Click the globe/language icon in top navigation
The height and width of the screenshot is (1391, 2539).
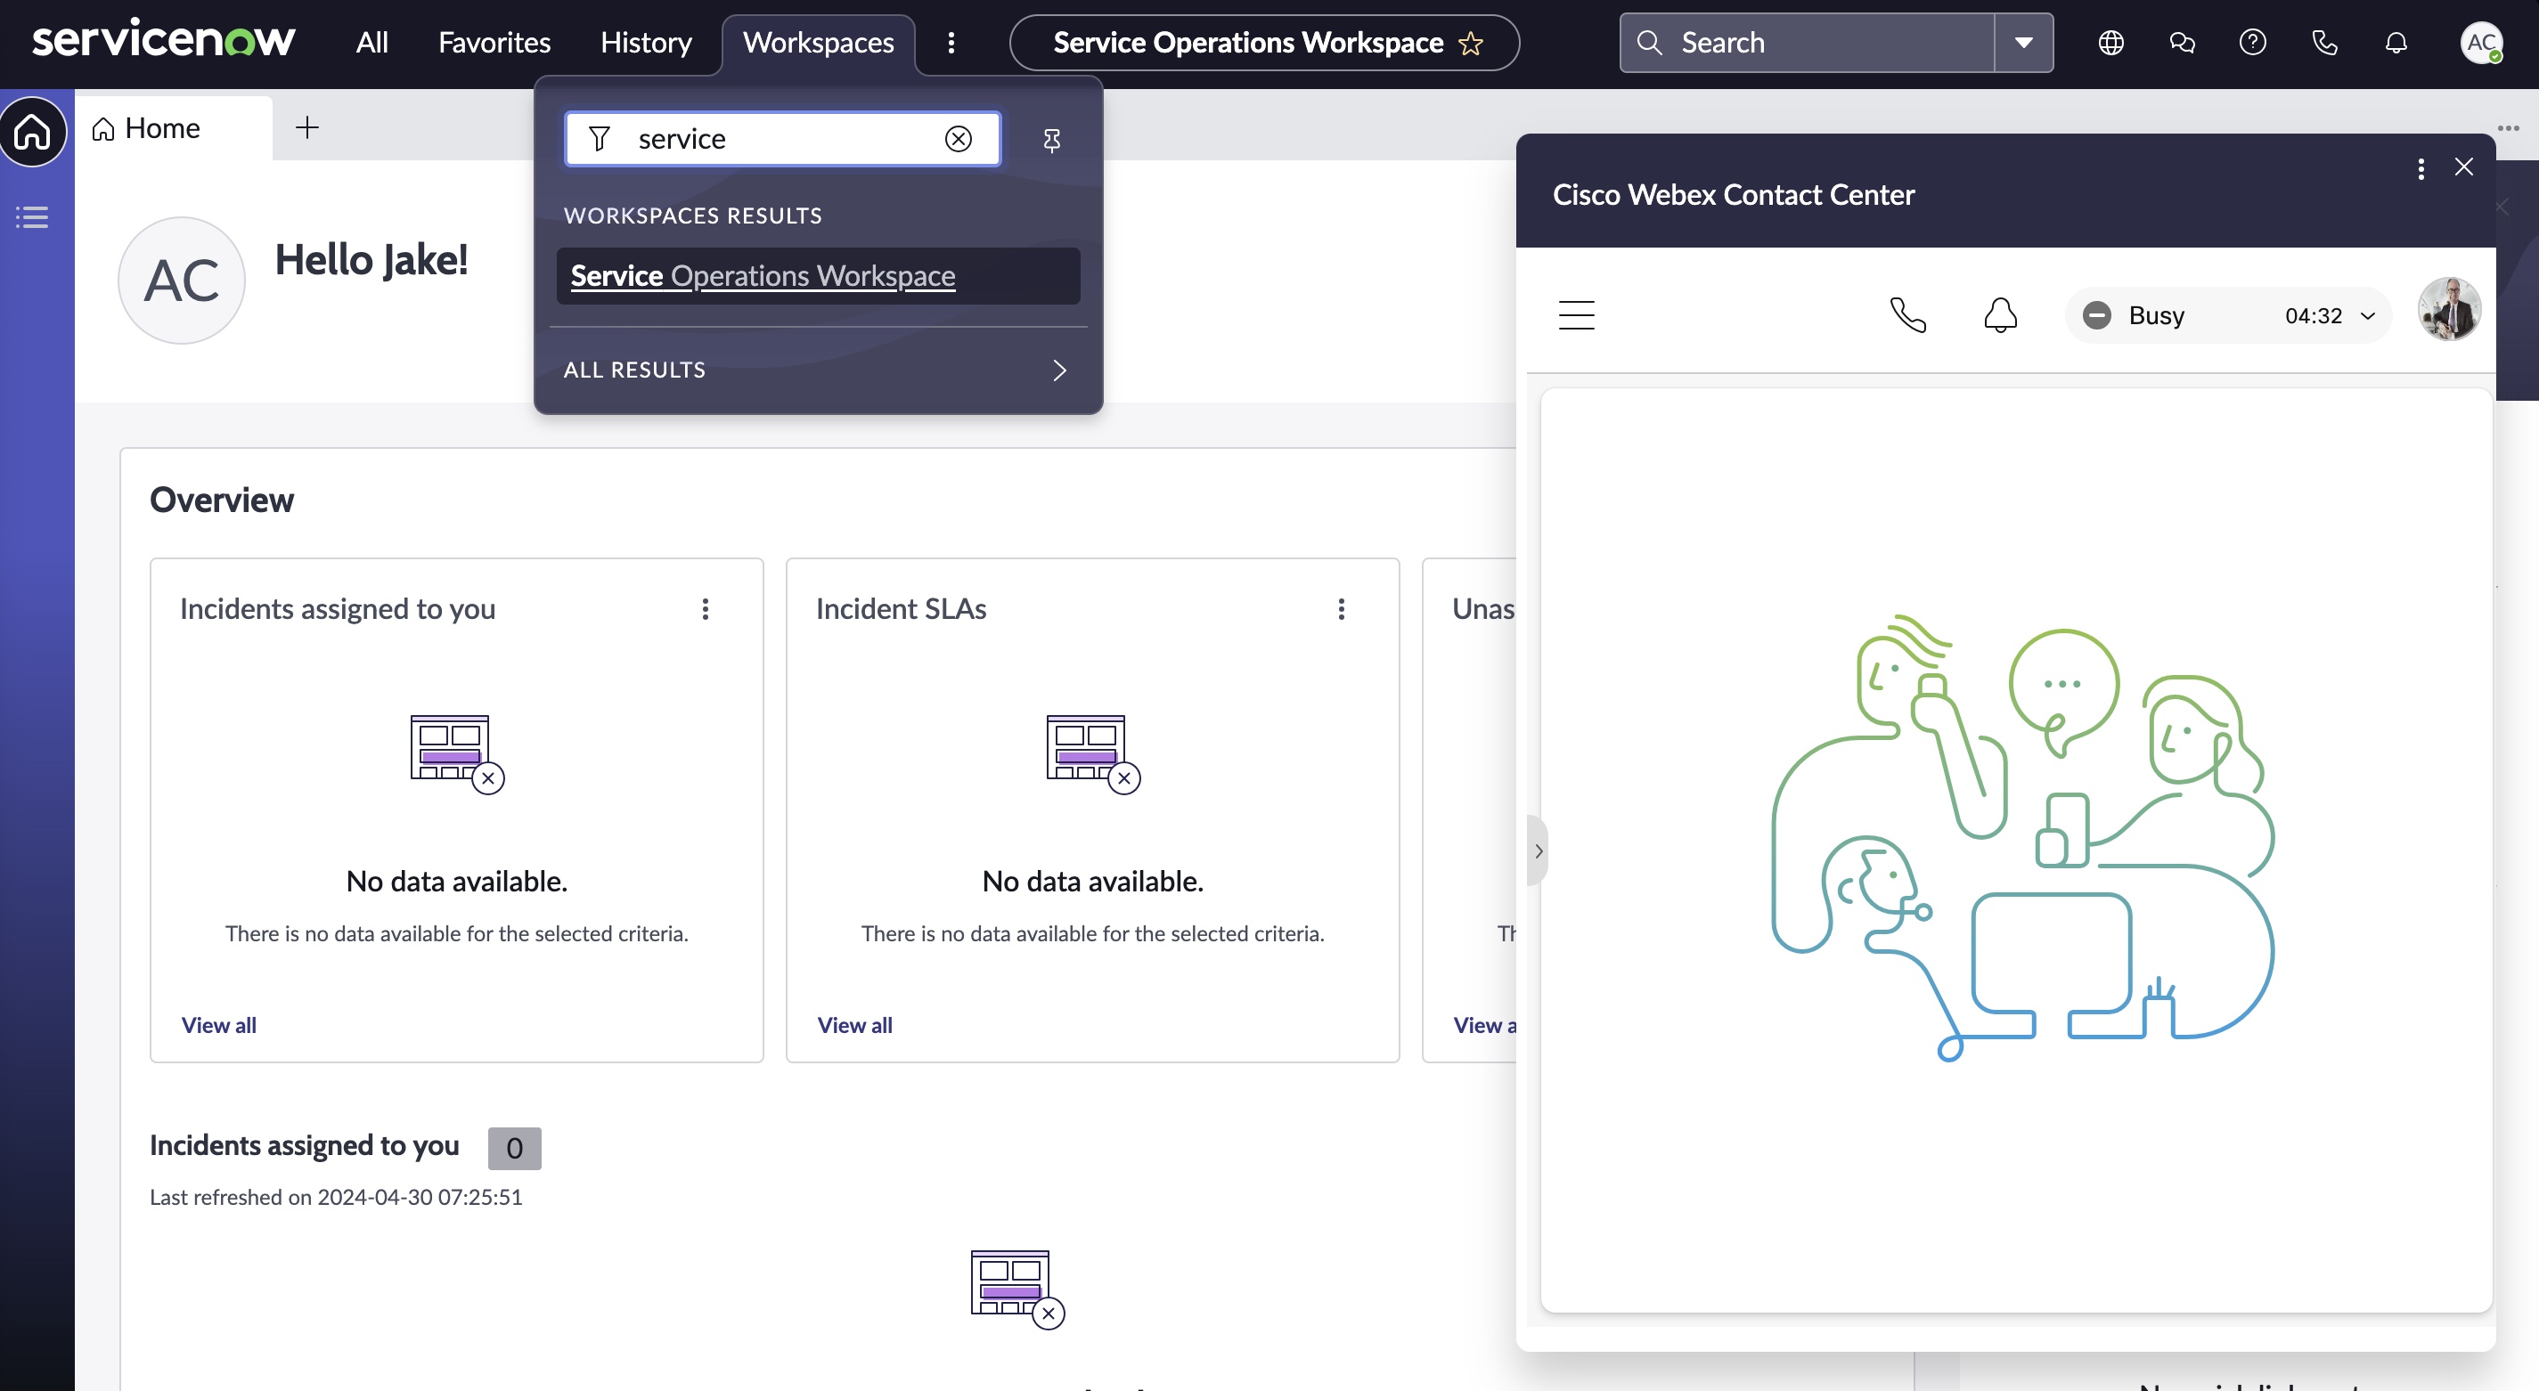tap(2110, 41)
